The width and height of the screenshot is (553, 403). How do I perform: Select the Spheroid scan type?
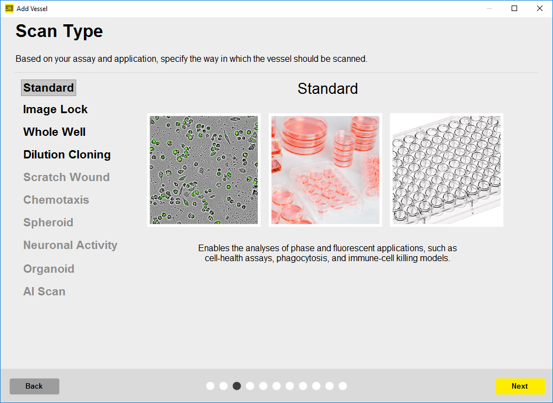coord(48,222)
